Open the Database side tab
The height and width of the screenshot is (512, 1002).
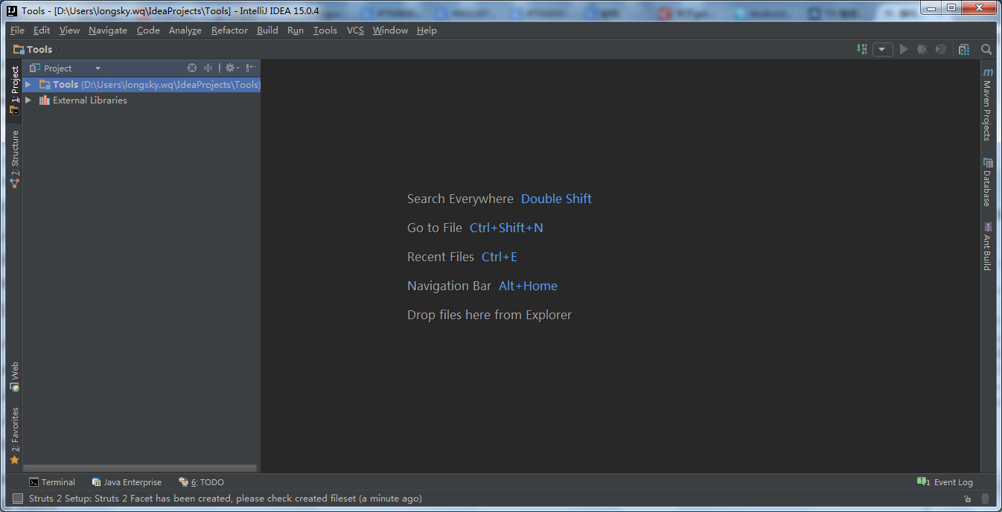point(987,182)
